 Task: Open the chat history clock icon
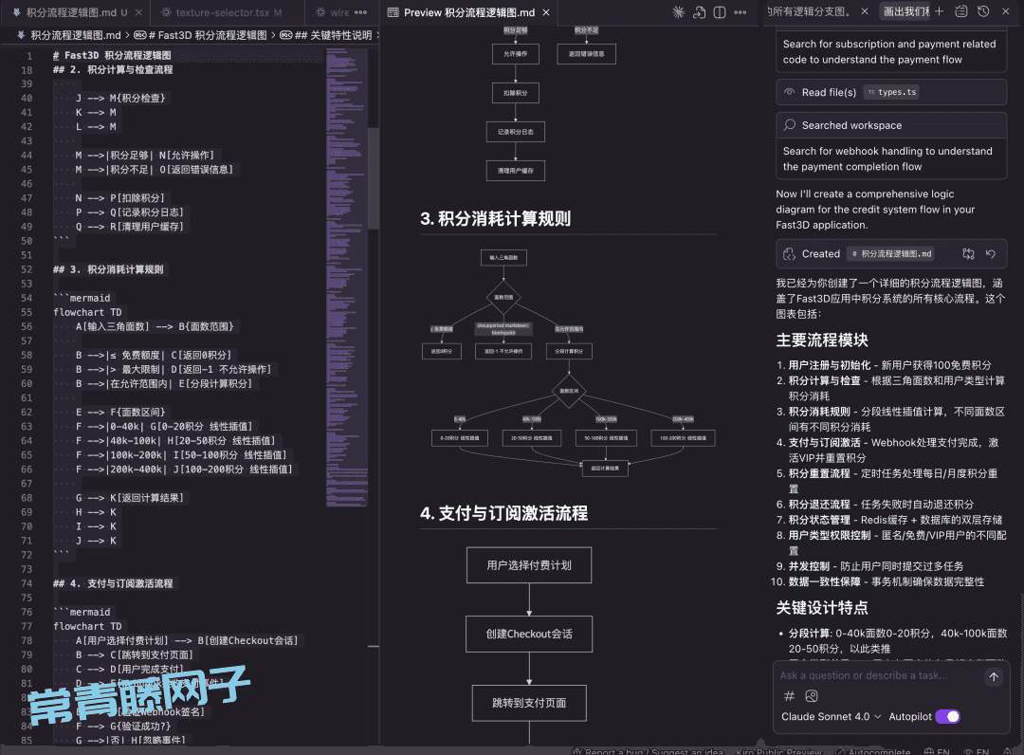(983, 11)
